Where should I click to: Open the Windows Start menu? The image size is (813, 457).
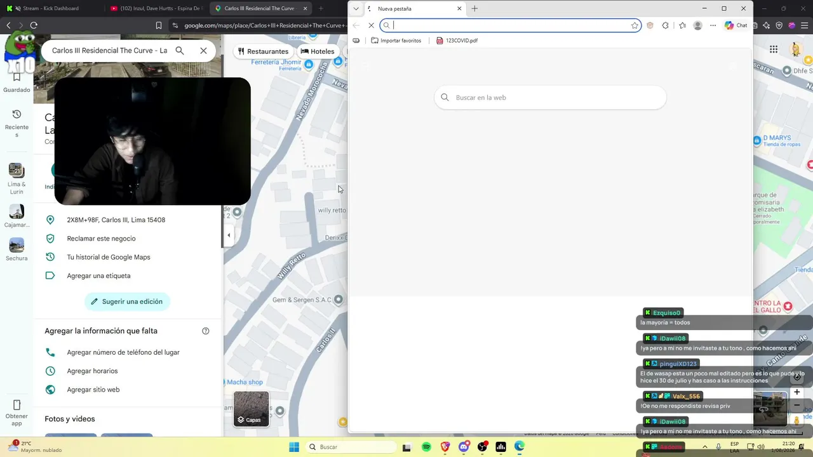(x=294, y=447)
